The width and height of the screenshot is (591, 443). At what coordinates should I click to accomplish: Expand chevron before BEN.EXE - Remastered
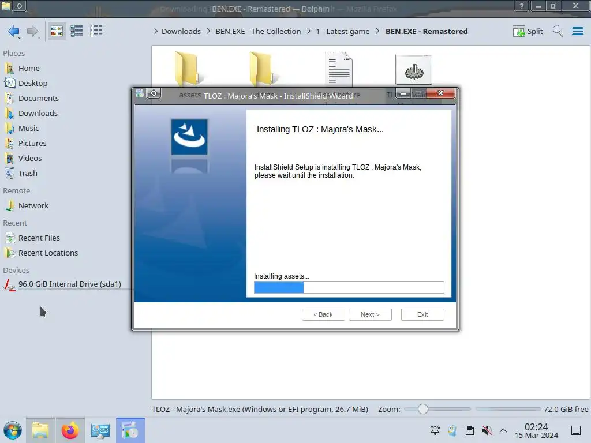(377, 31)
